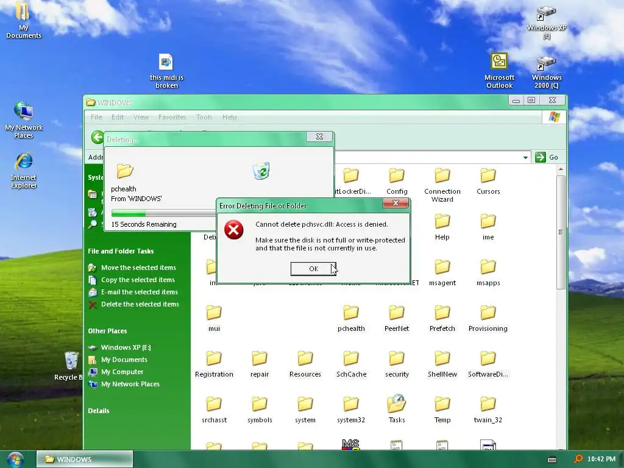Screen dimensions: 624x468
Task: Select the Config folder
Action: 397,182
